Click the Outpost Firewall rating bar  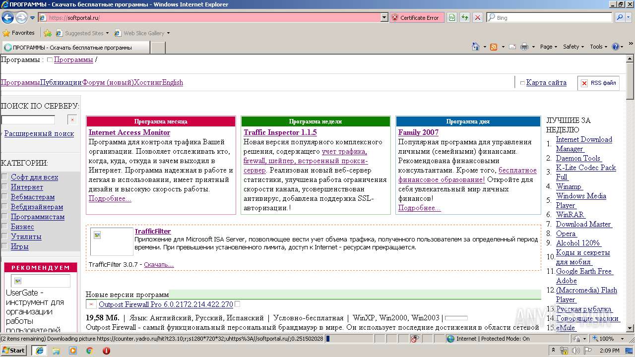[456, 318]
